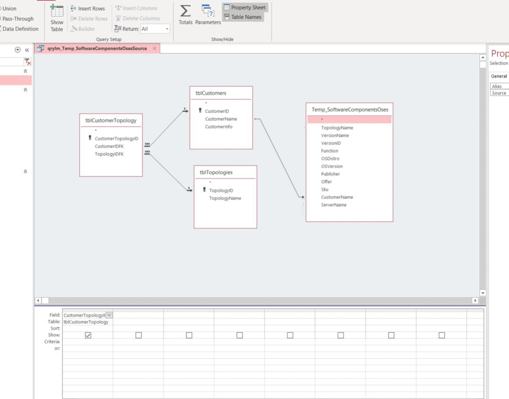
Task: Click the navigation pane search box
Action: [11, 61]
